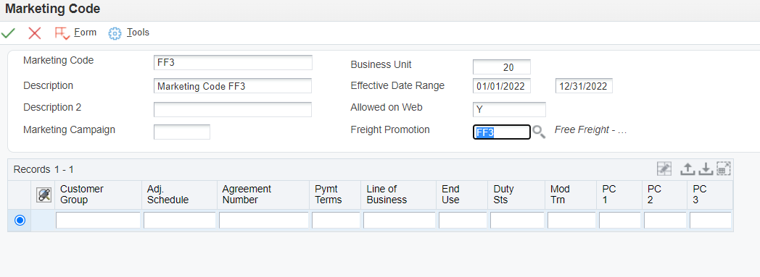Click the PC 2 column header
This screenshot has height=277, width=760.
coord(665,195)
